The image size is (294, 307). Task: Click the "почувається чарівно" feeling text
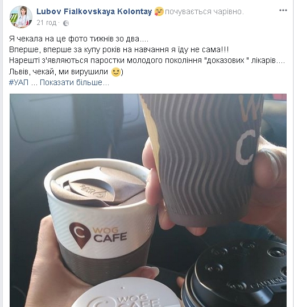pos(204,12)
